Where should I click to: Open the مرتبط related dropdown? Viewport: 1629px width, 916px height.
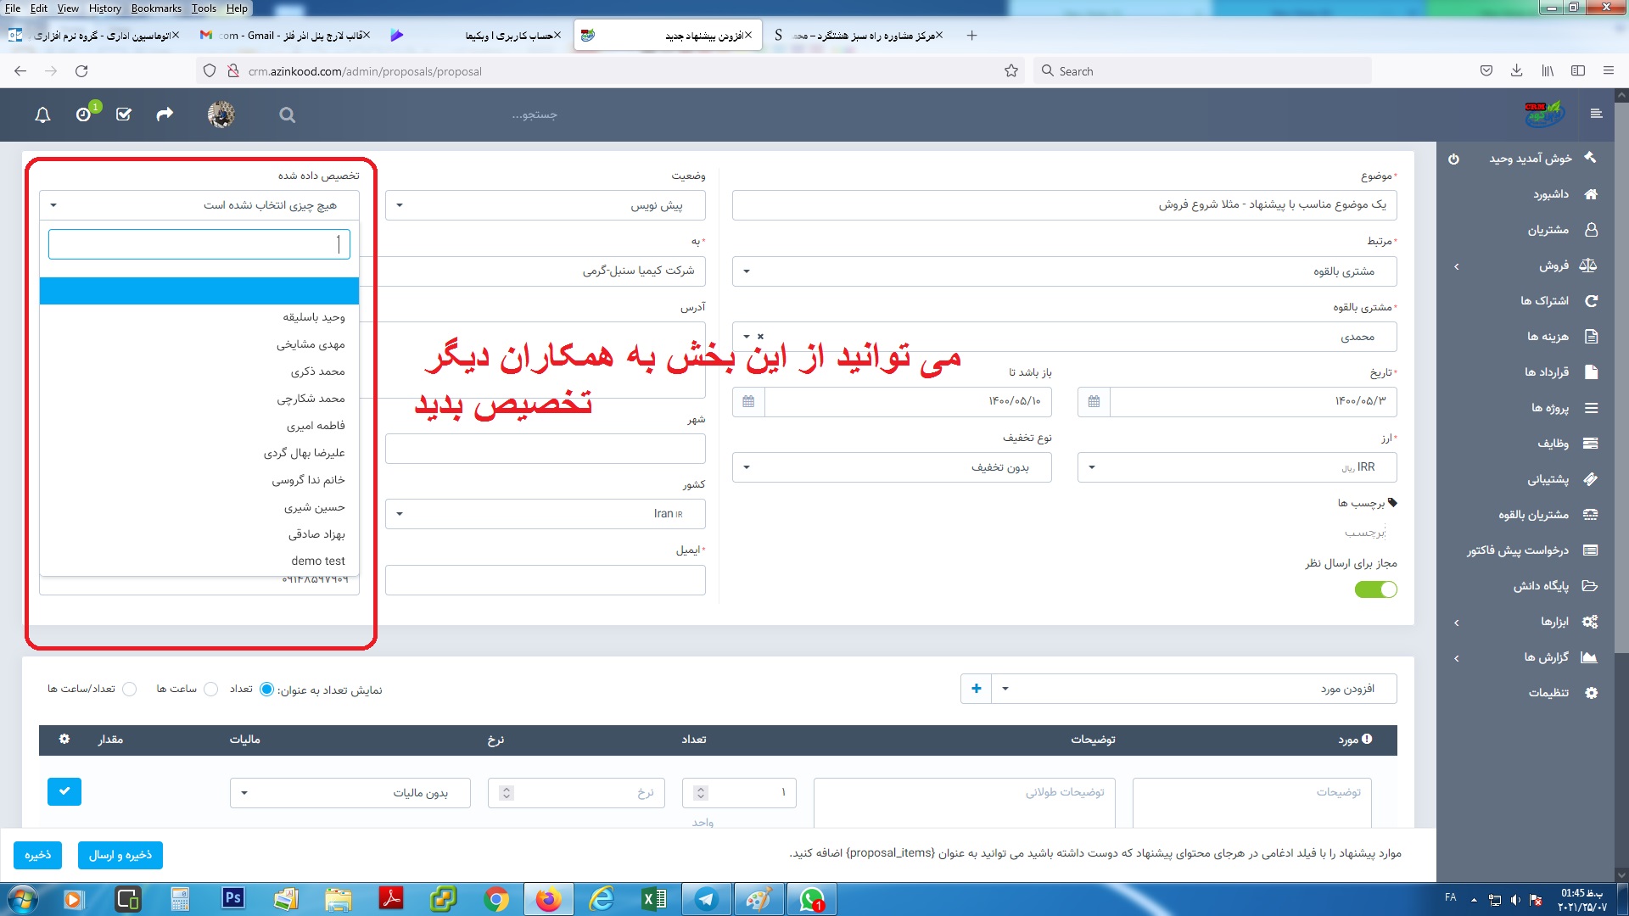[1064, 271]
